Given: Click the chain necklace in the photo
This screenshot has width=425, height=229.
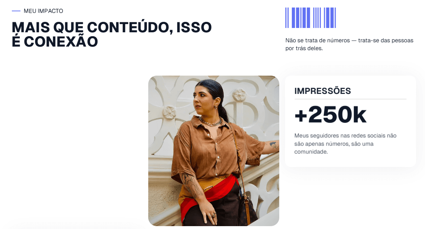Looking at the screenshot, I should coord(210,122).
